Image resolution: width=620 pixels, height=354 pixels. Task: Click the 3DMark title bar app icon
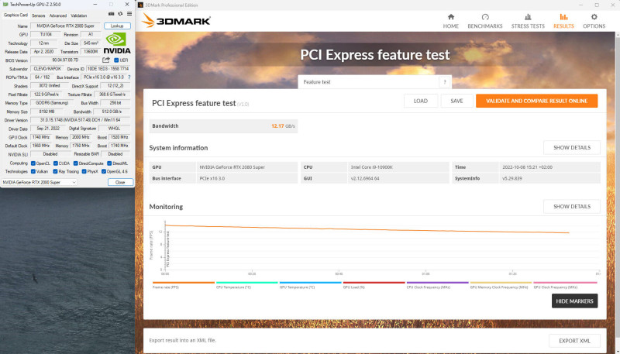click(140, 5)
